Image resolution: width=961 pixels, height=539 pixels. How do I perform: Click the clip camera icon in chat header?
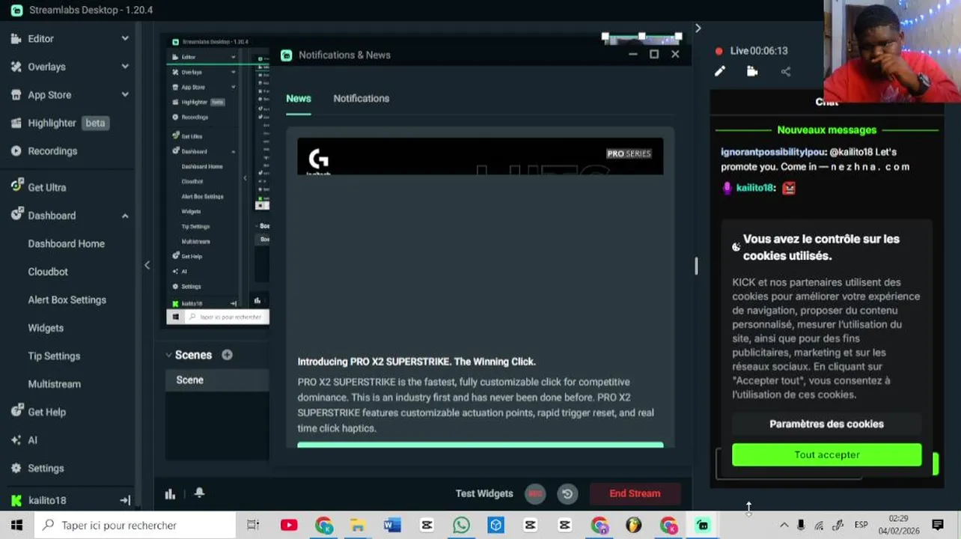tap(752, 71)
